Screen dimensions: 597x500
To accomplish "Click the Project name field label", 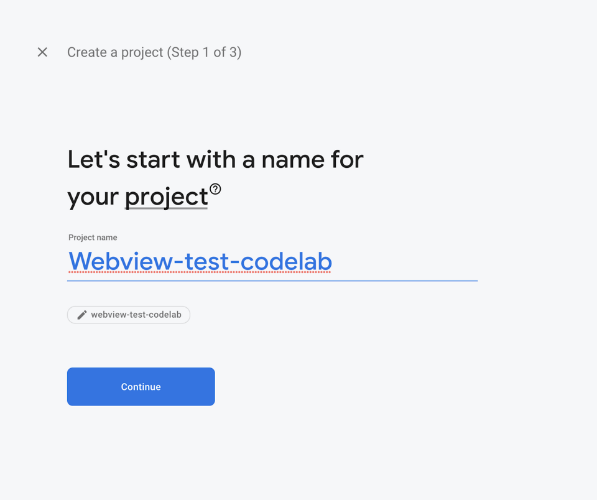I will pos(92,238).
